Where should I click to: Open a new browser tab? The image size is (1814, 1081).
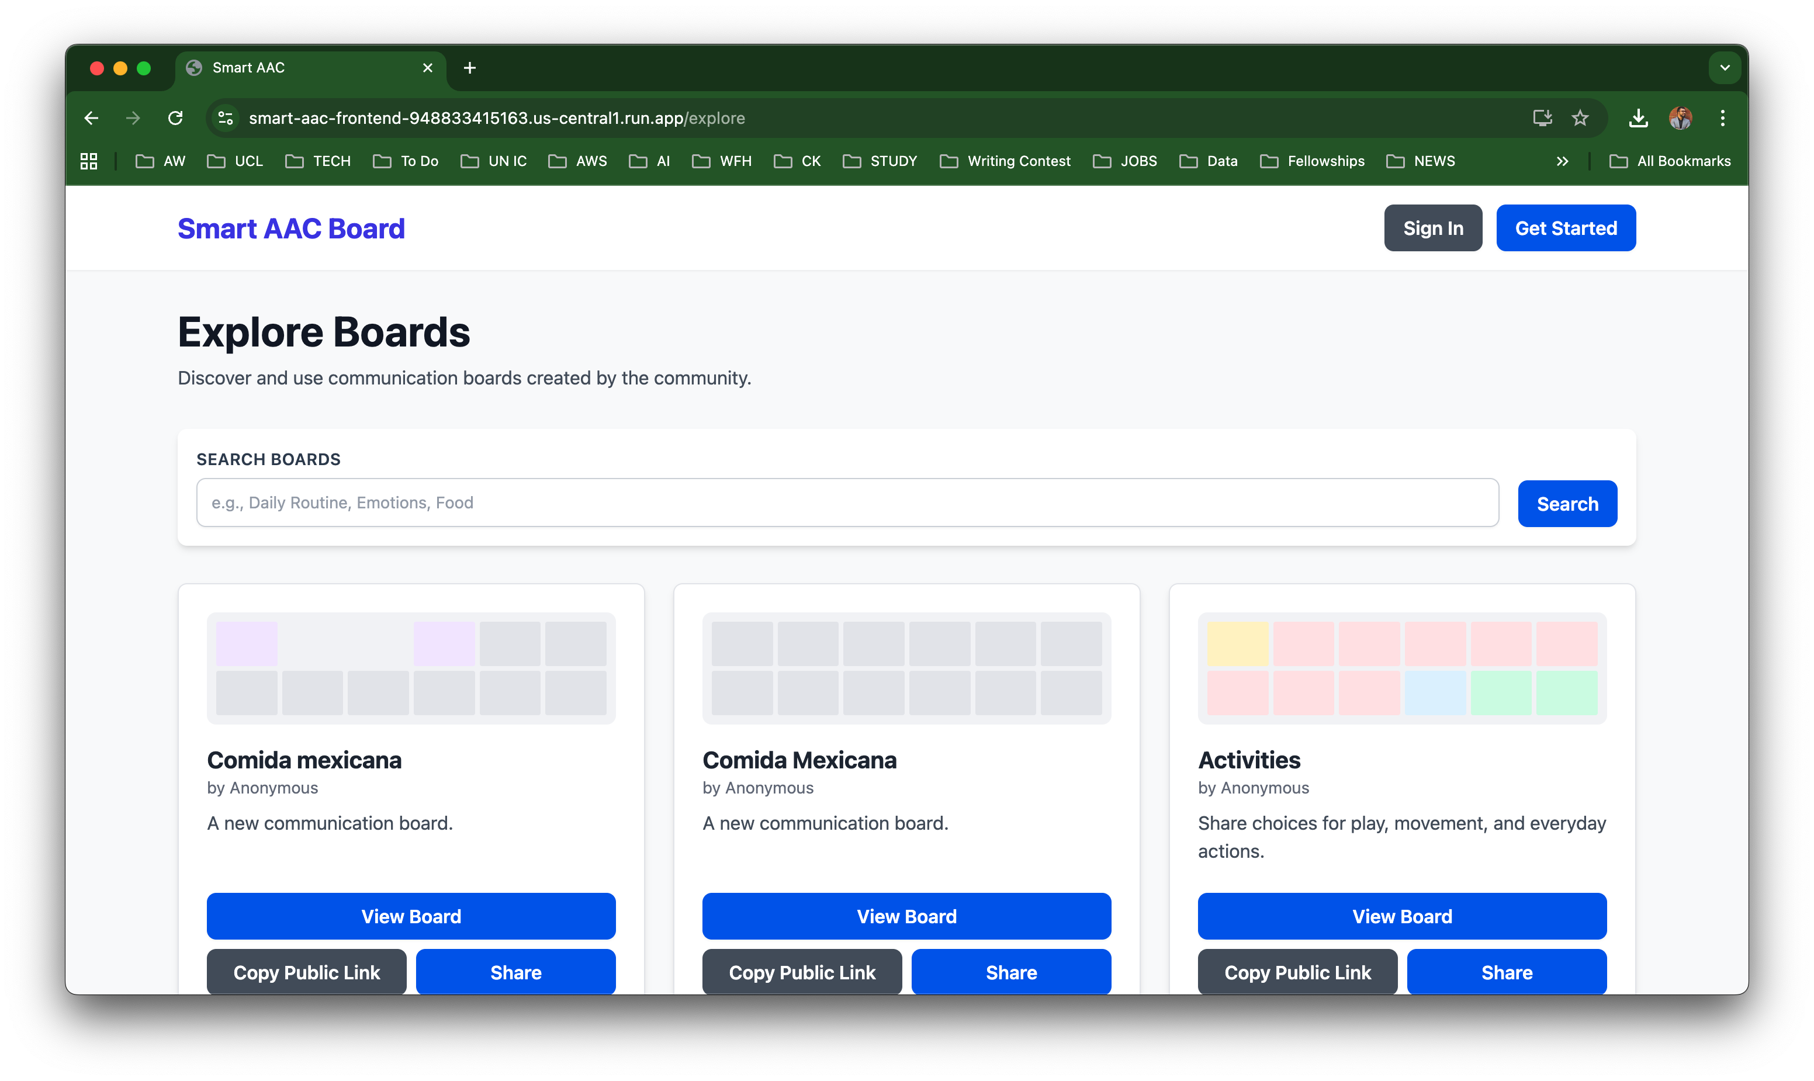(x=470, y=68)
